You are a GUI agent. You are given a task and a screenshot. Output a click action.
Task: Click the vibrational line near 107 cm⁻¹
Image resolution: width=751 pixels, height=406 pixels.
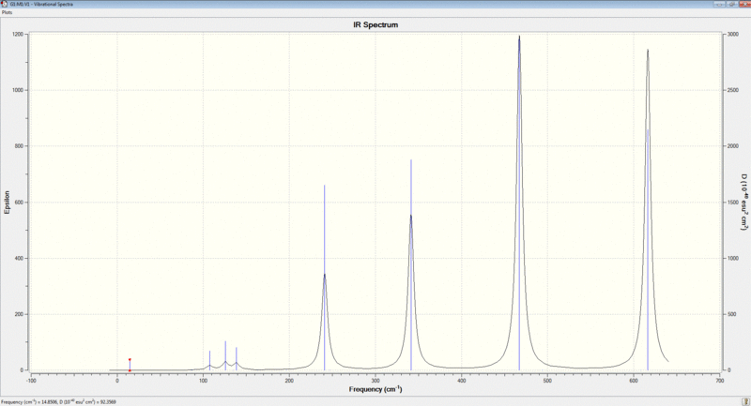209,361
